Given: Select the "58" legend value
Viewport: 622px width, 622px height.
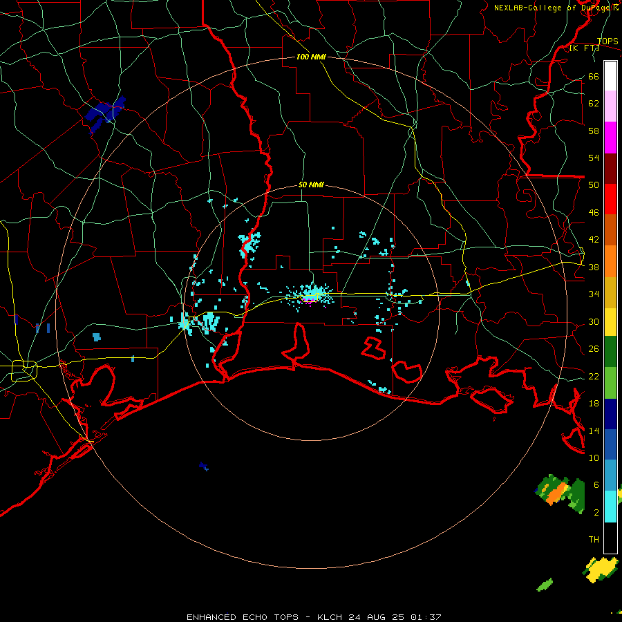Looking at the screenshot, I should pyautogui.click(x=594, y=131).
